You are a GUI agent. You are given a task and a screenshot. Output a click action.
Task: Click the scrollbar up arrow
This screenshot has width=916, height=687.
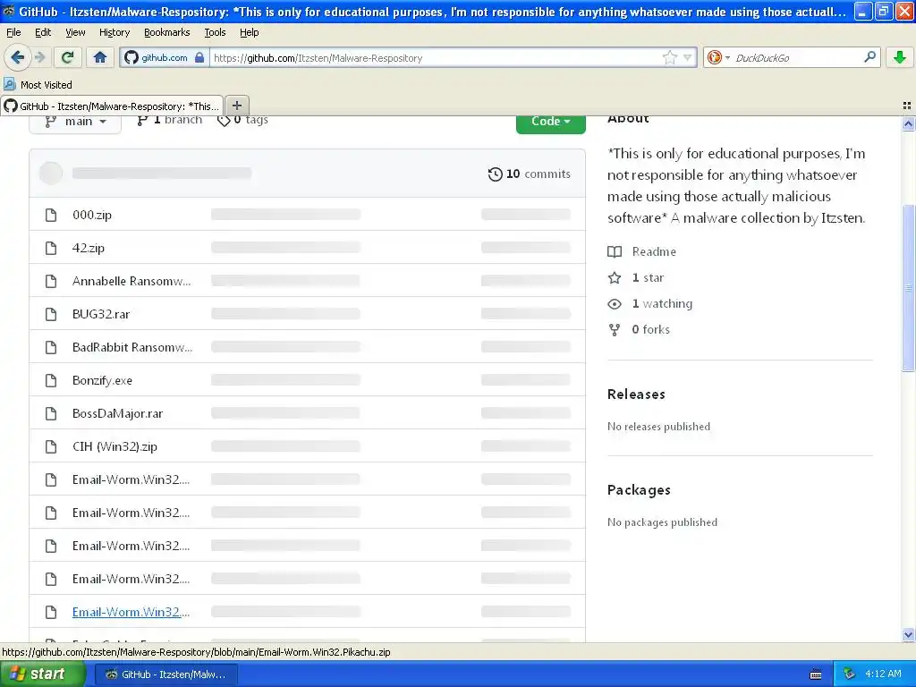pyautogui.click(x=908, y=123)
